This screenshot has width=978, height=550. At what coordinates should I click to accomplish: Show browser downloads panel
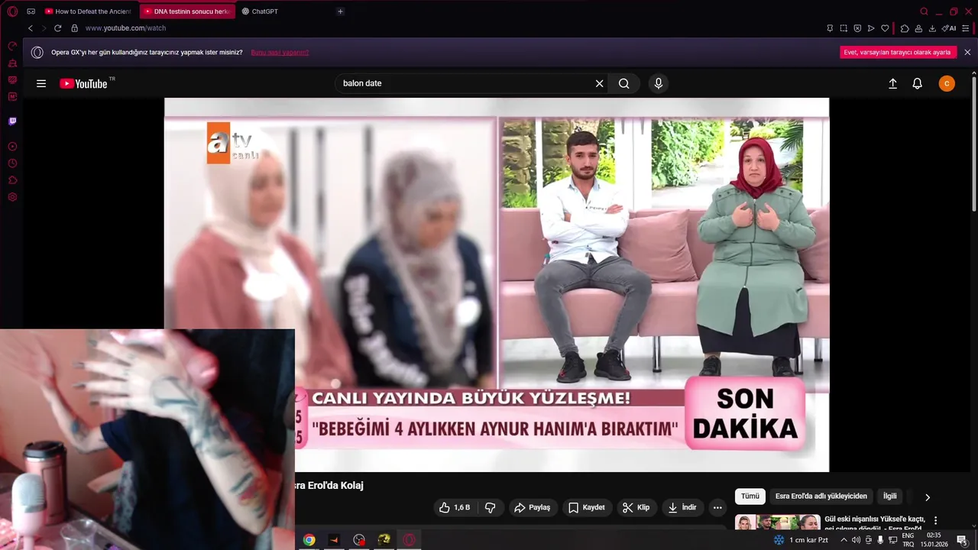click(932, 28)
